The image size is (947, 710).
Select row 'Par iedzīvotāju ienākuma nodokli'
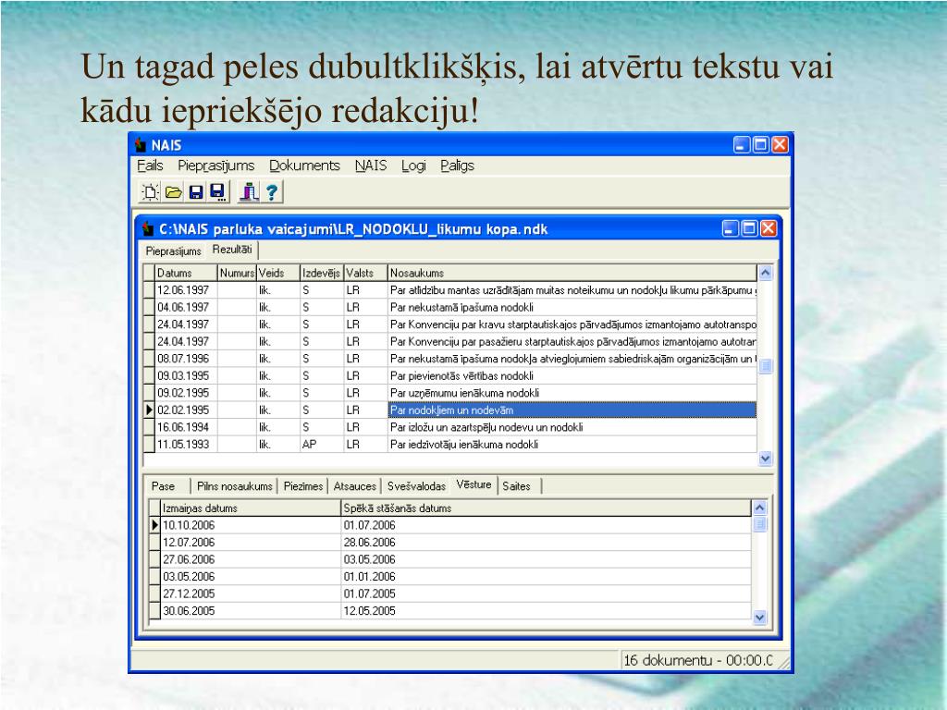pos(450,445)
